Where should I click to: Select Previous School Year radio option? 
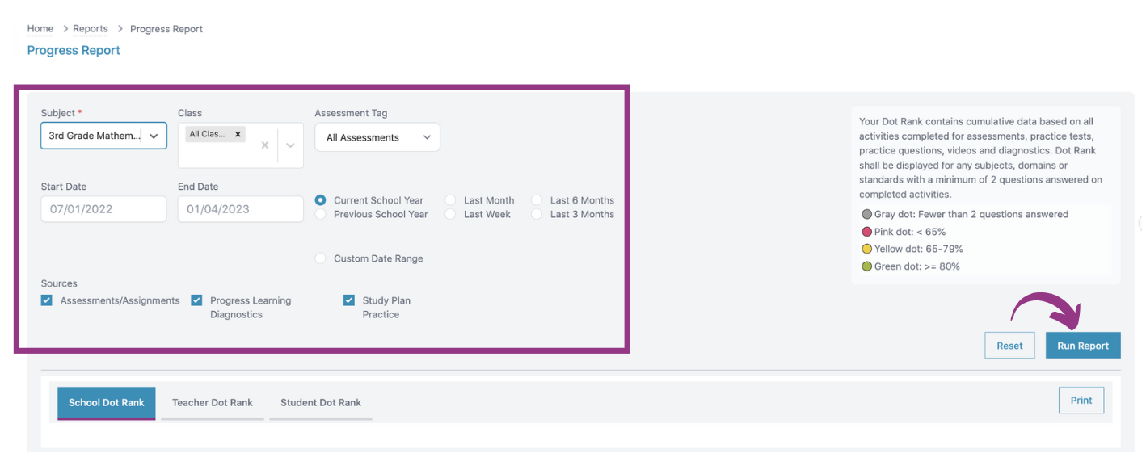pos(321,214)
